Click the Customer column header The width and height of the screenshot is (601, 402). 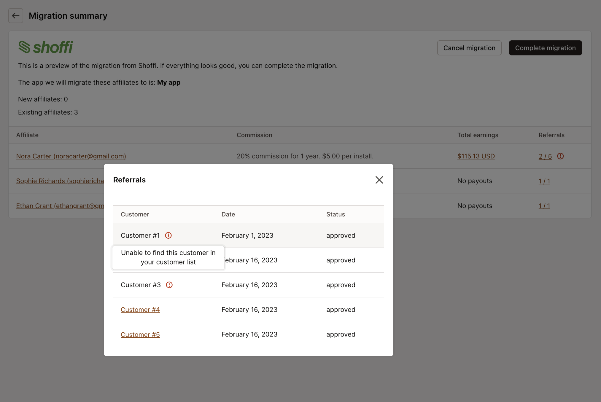(x=135, y=214)
